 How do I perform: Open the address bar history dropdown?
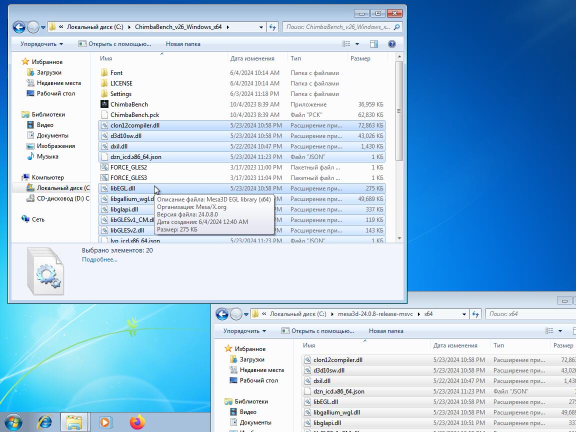coord(261,27)
